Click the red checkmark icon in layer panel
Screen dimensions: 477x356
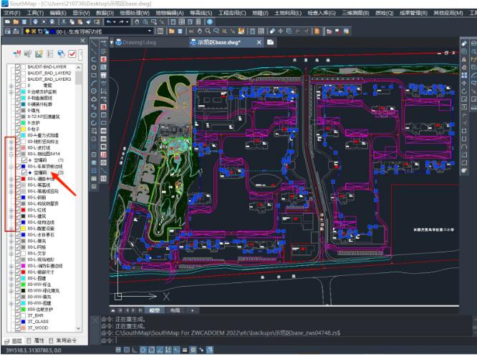pos(72,54)
